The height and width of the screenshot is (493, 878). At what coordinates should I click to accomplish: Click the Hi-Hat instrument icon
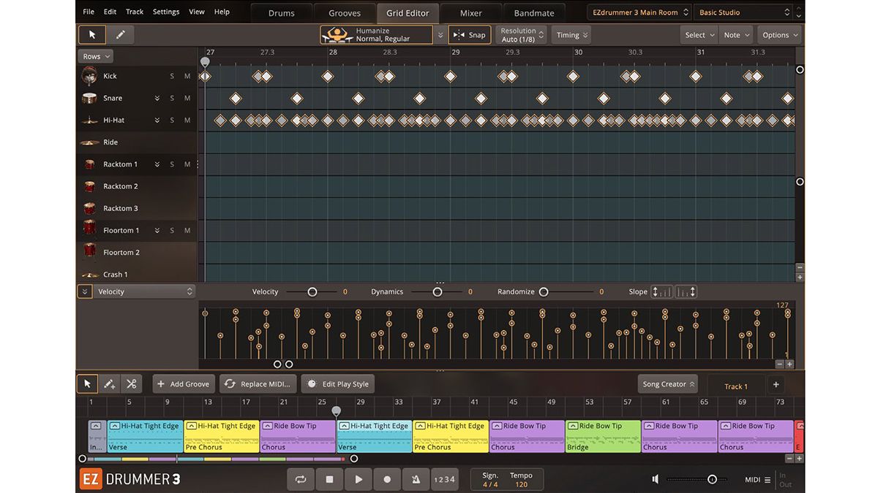coord(89,121)
